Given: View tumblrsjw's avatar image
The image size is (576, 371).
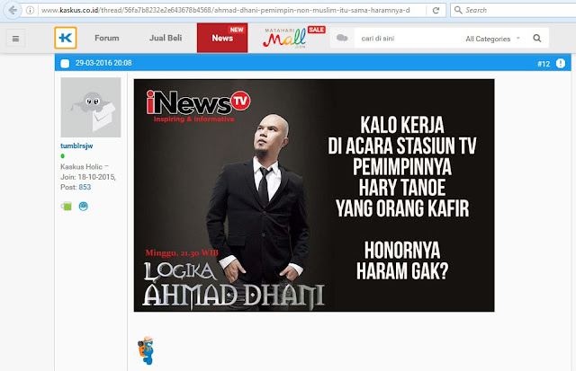Looking at the screenshot, I should coord(91,108).
